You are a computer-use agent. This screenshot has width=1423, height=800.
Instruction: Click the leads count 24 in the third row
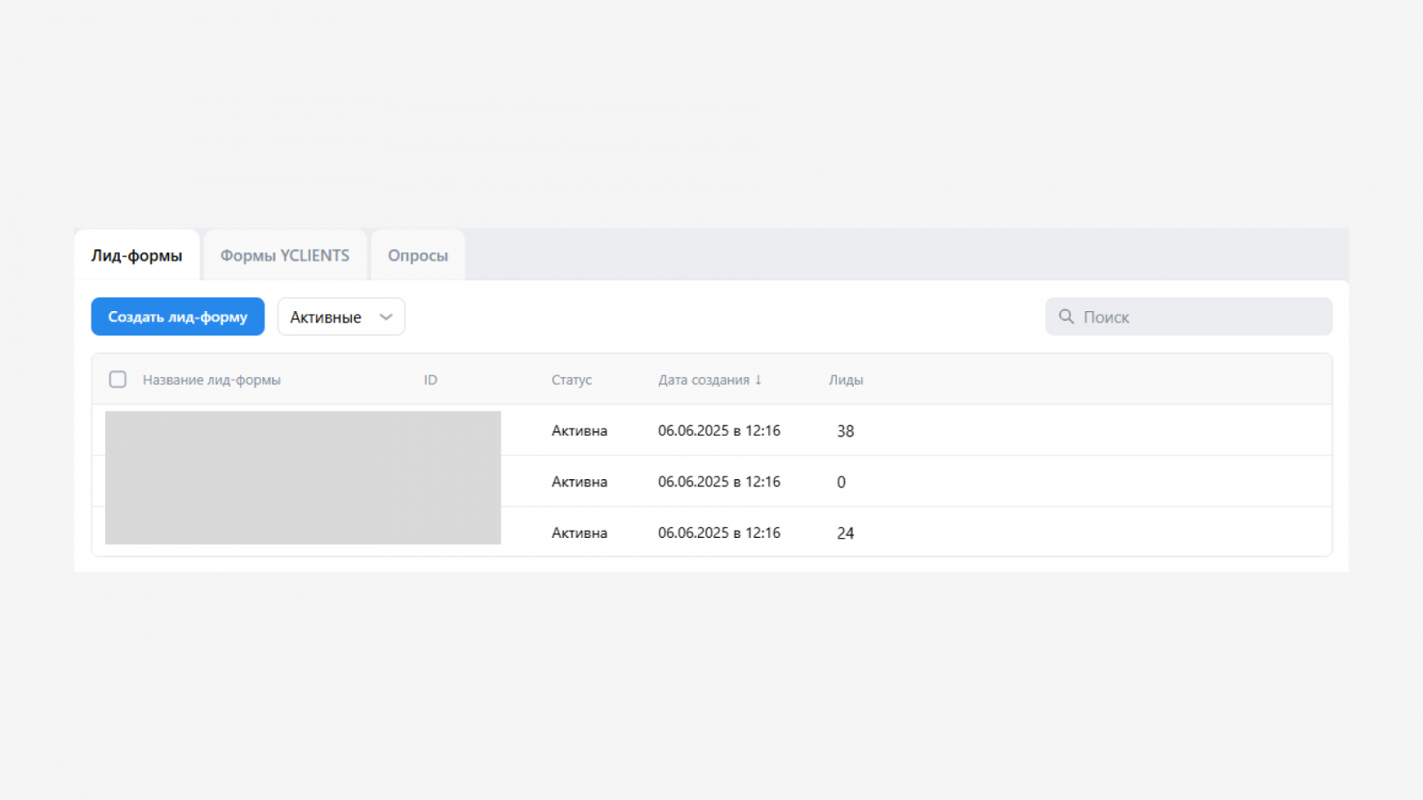tap(845, 533)
